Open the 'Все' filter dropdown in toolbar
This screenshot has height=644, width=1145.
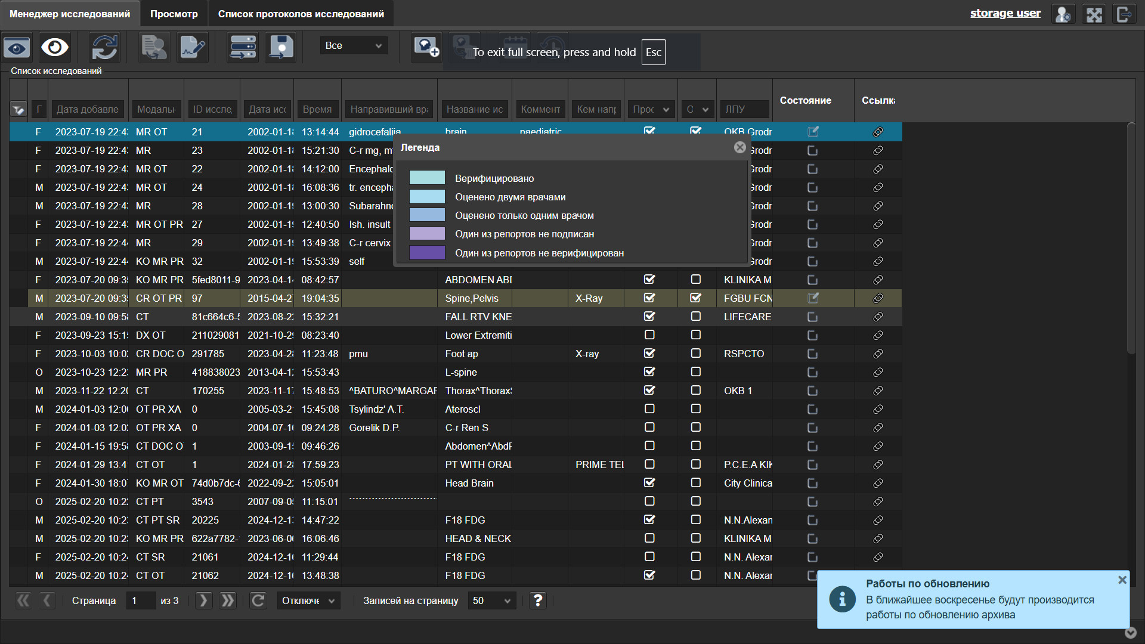click(x=354, y=45)
